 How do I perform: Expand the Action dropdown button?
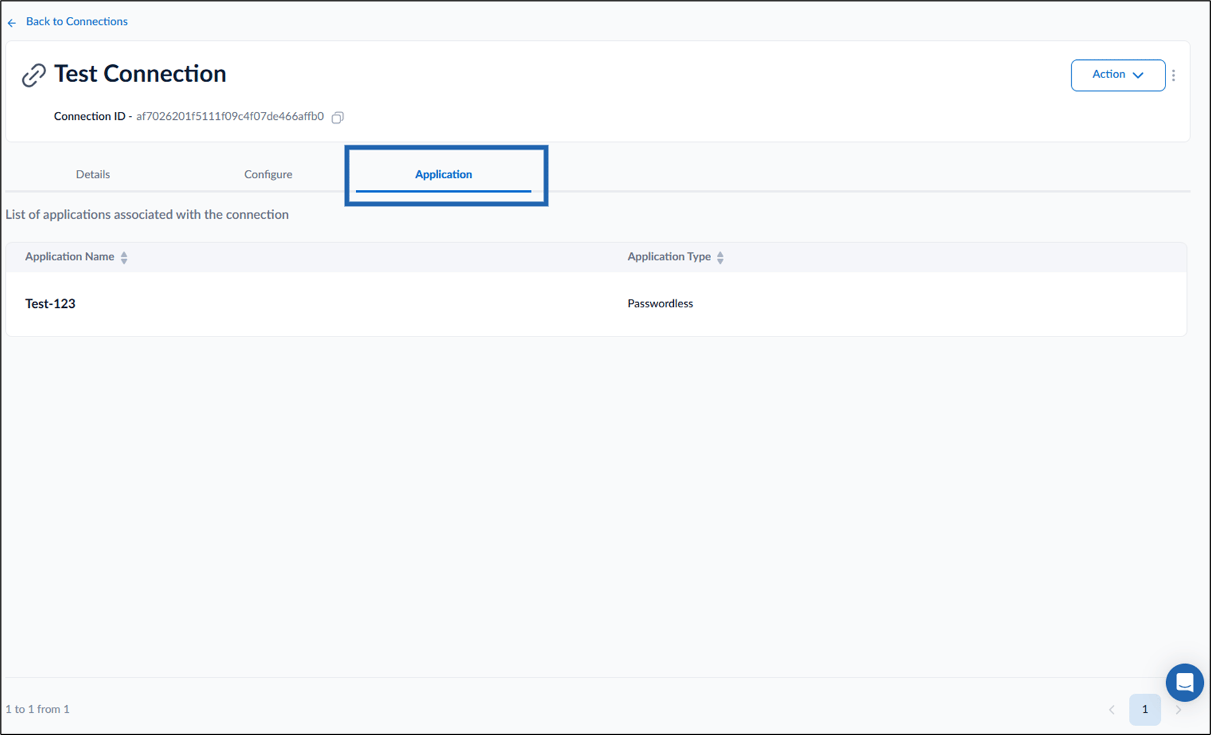pyautogui.click(x=1118, y=75)
